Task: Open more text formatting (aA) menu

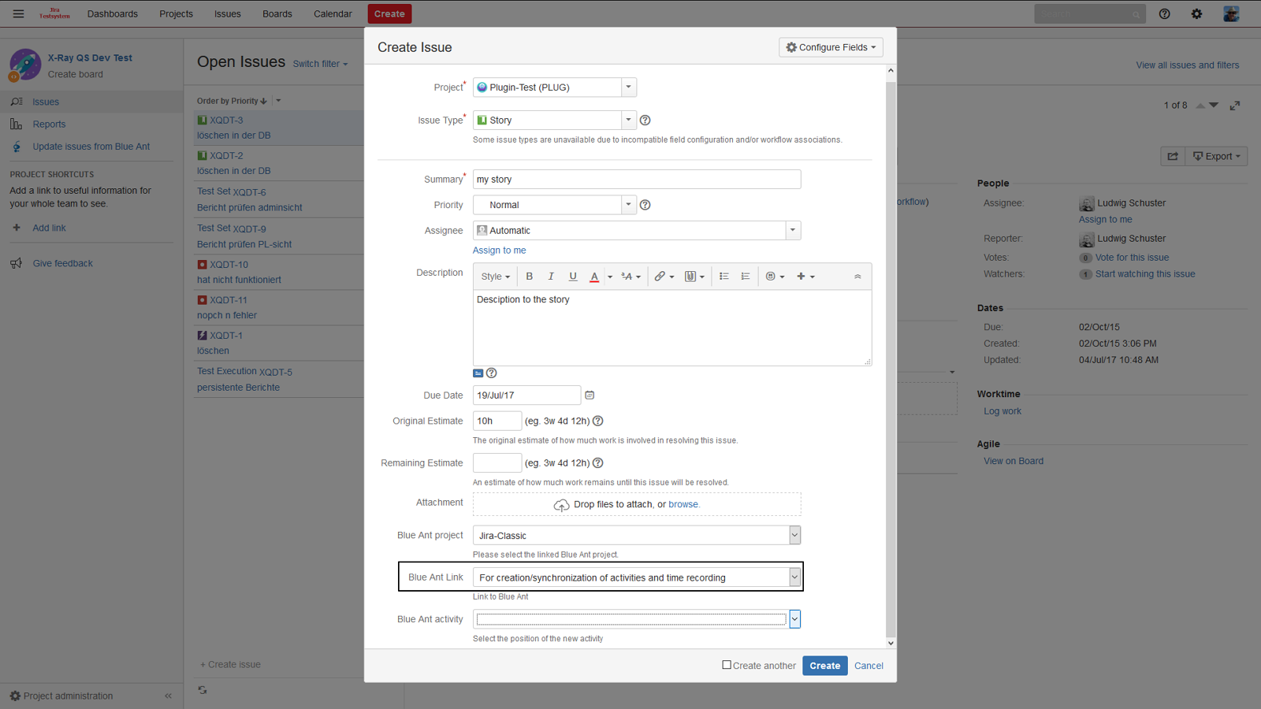Action: coord(630,277)
